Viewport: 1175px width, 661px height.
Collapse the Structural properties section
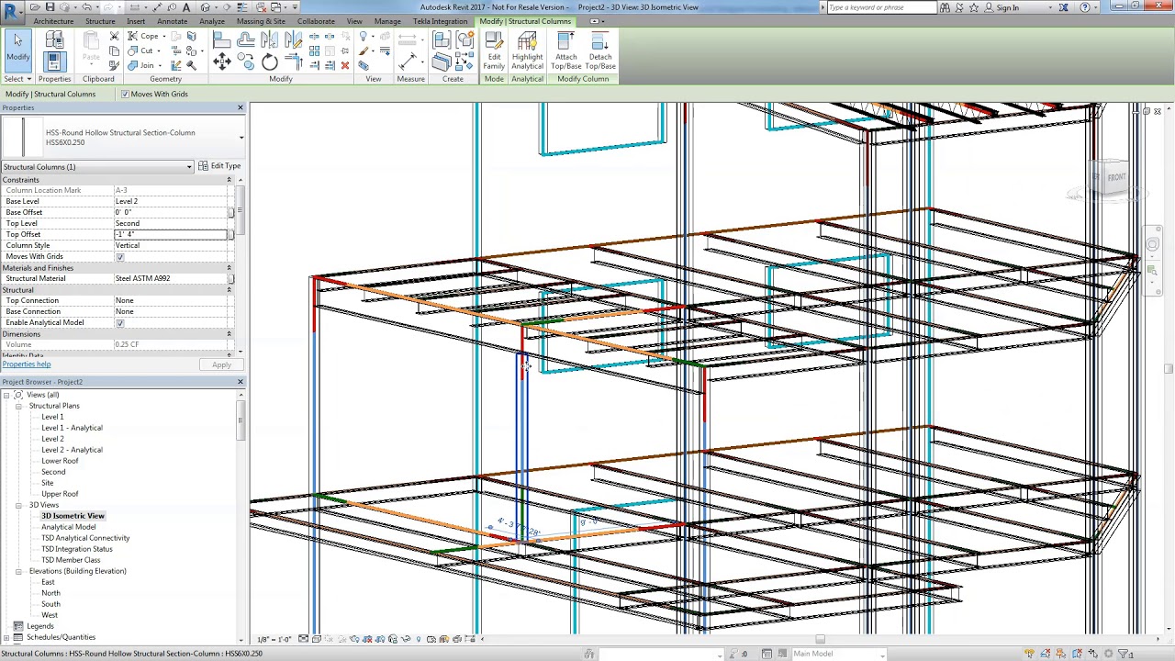[x=229, y=290]
